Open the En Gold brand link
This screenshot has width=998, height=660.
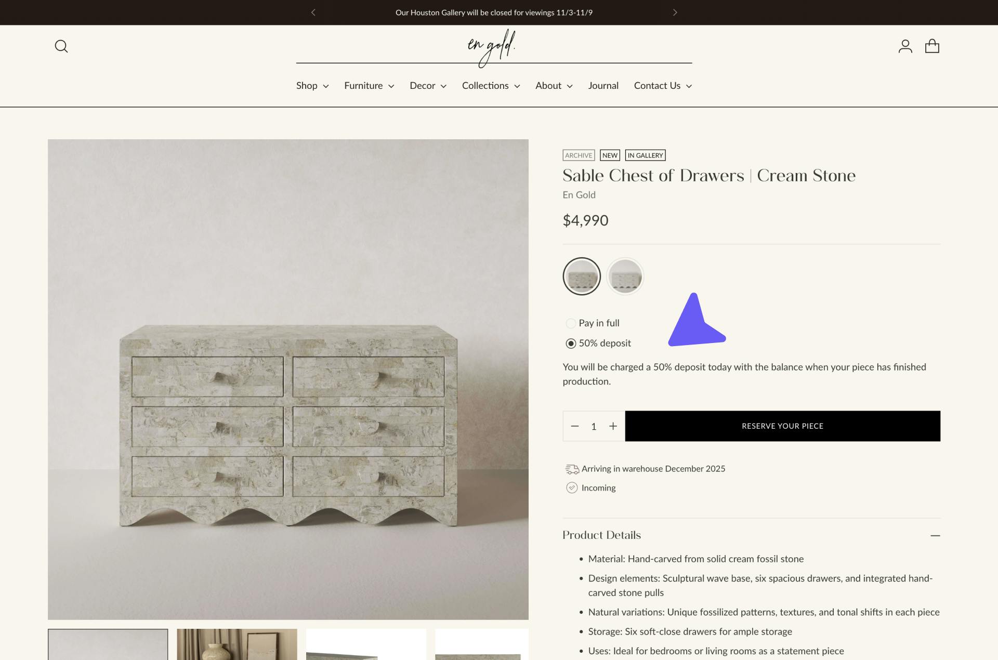(579, 195)
